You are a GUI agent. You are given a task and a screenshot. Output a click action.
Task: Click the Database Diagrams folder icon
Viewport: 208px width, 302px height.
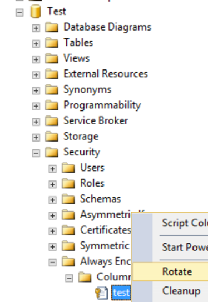[52, 27]
